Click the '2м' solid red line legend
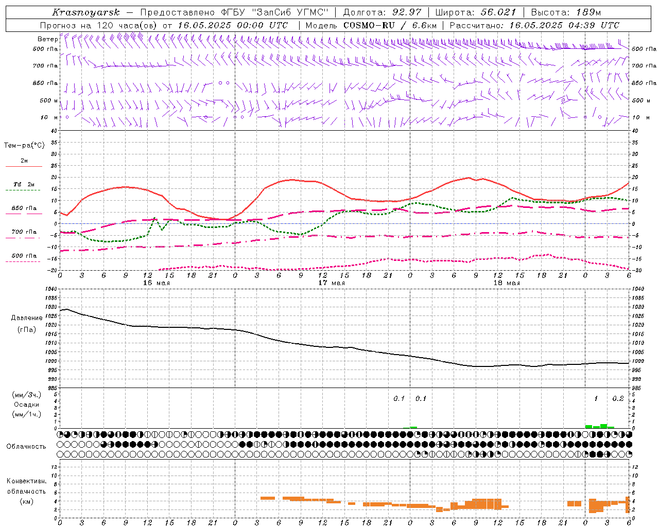 click(24, 161)
